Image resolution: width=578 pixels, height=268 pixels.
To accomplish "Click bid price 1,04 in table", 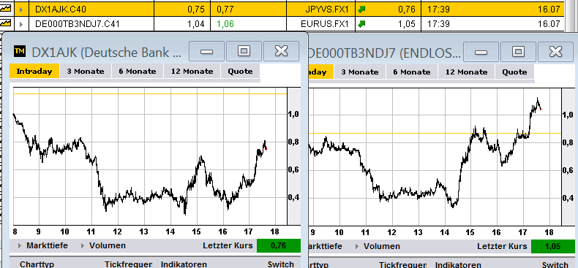I will point(196,24).
